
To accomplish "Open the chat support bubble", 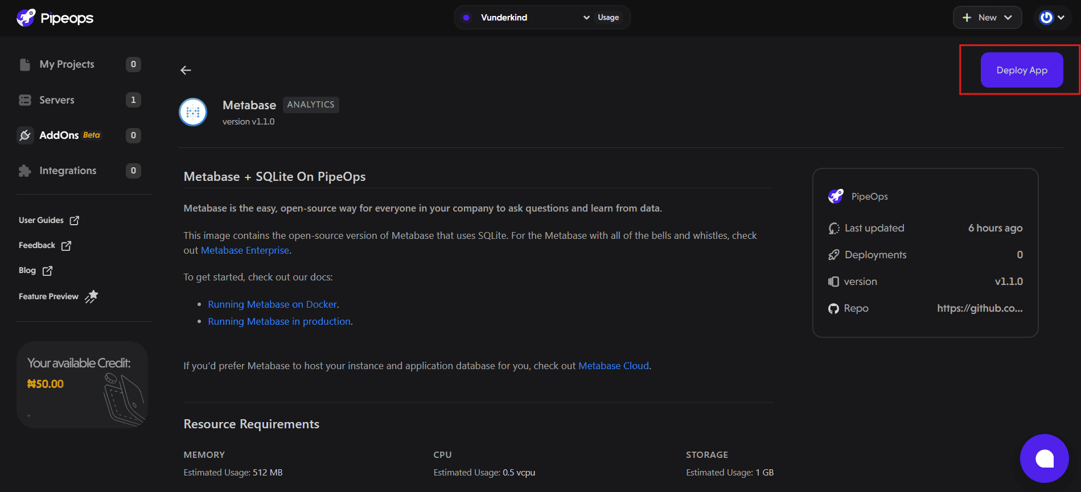I will (1044, 458).
